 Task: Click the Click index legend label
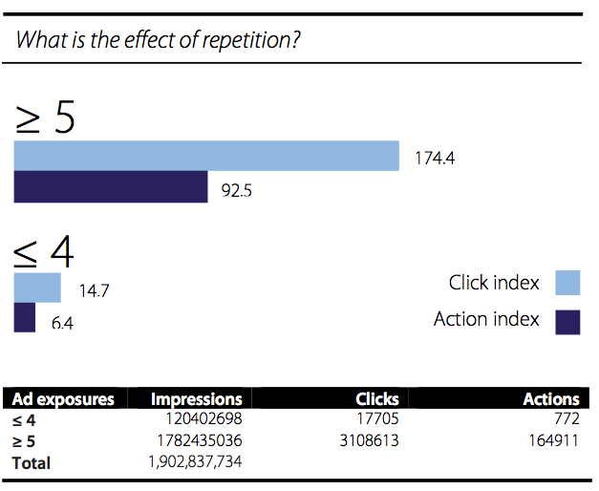click(494, 283)
